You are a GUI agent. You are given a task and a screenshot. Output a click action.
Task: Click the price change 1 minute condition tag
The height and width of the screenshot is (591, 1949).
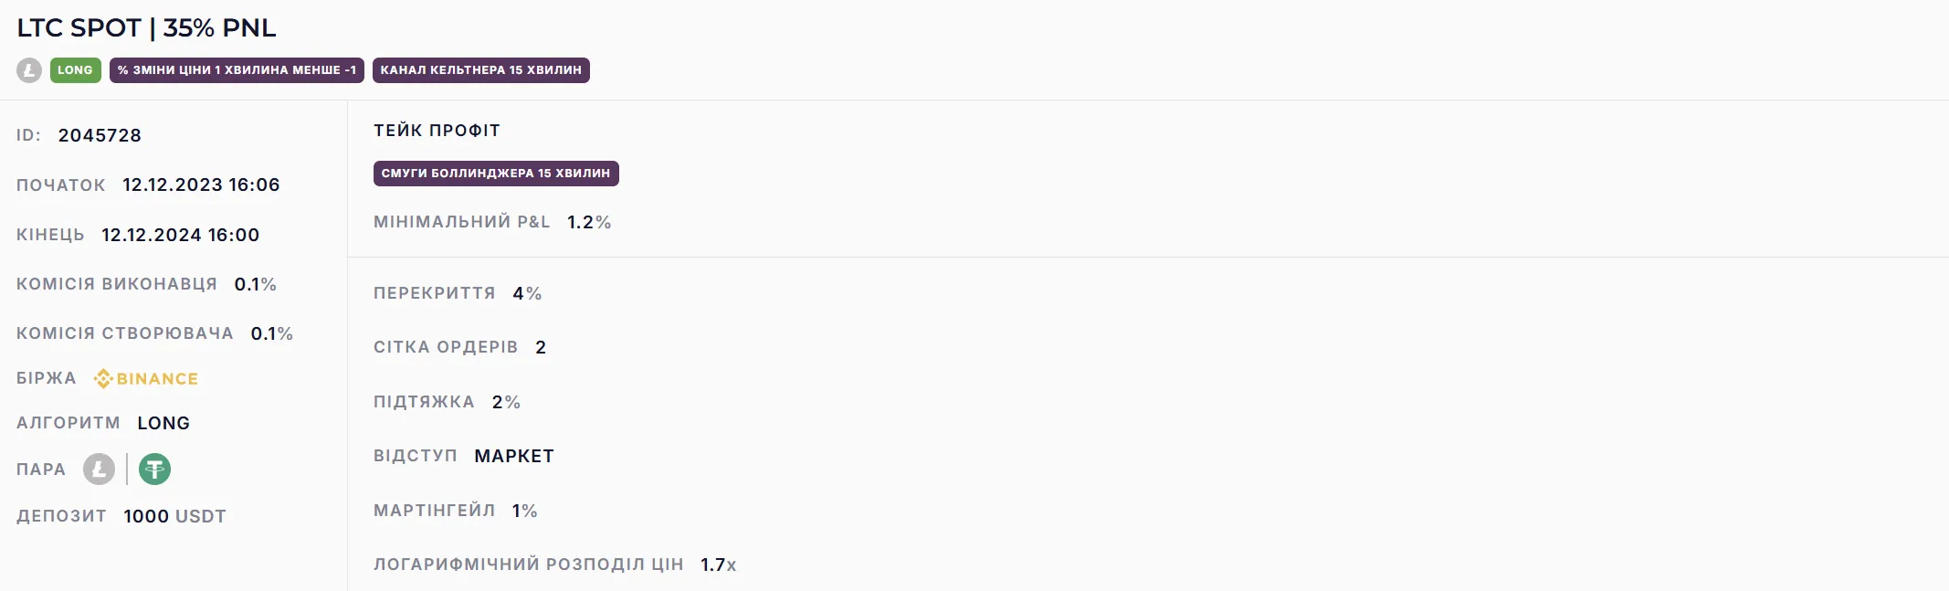(237, 70)
